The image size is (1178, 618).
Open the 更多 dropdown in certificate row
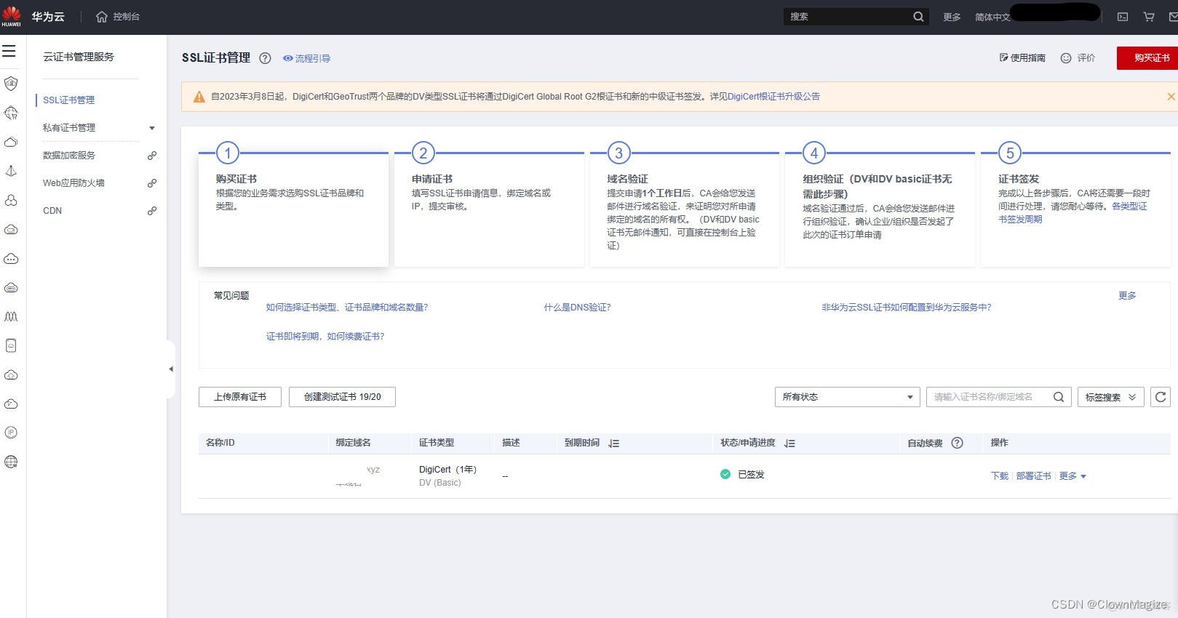pyautogui.click(x=1072, y=476)
